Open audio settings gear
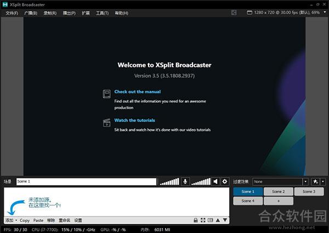The width and height of the screenshot is (329, 233). (225, 181)
